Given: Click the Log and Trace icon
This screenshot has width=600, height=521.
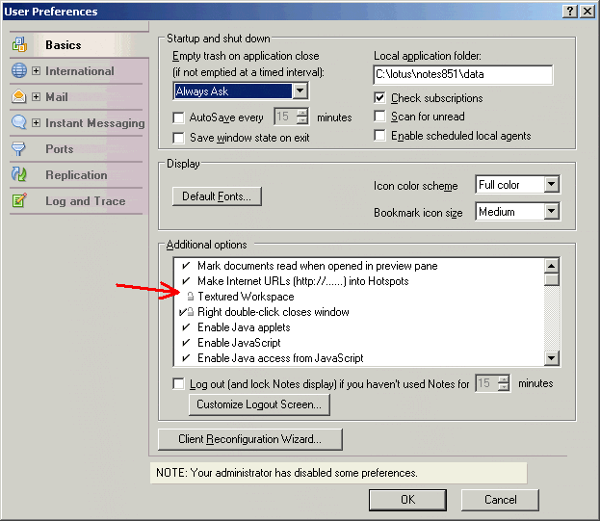Looking at the screenshot, I should point(19,201).
